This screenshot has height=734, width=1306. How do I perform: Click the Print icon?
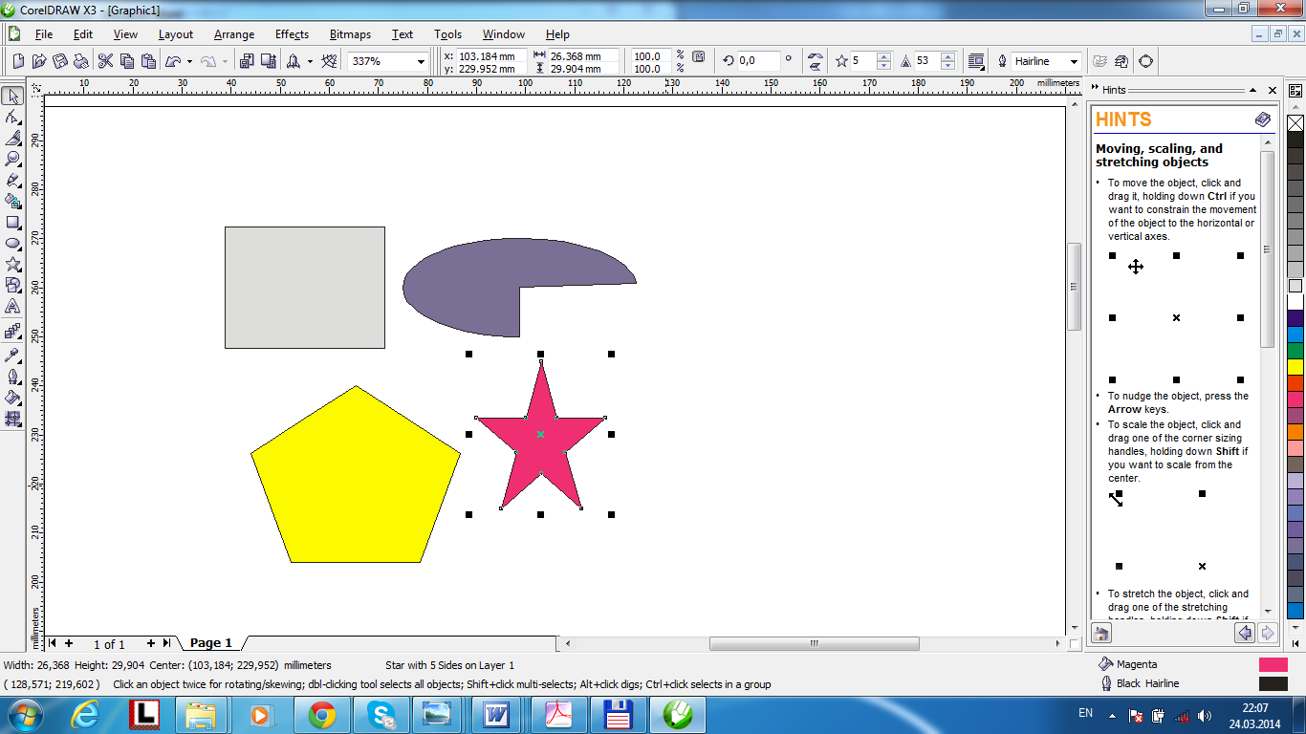coord(80,61)
